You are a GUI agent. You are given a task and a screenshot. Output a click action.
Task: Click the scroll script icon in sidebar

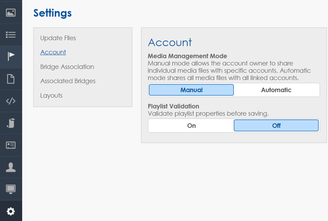coord(11,123)
